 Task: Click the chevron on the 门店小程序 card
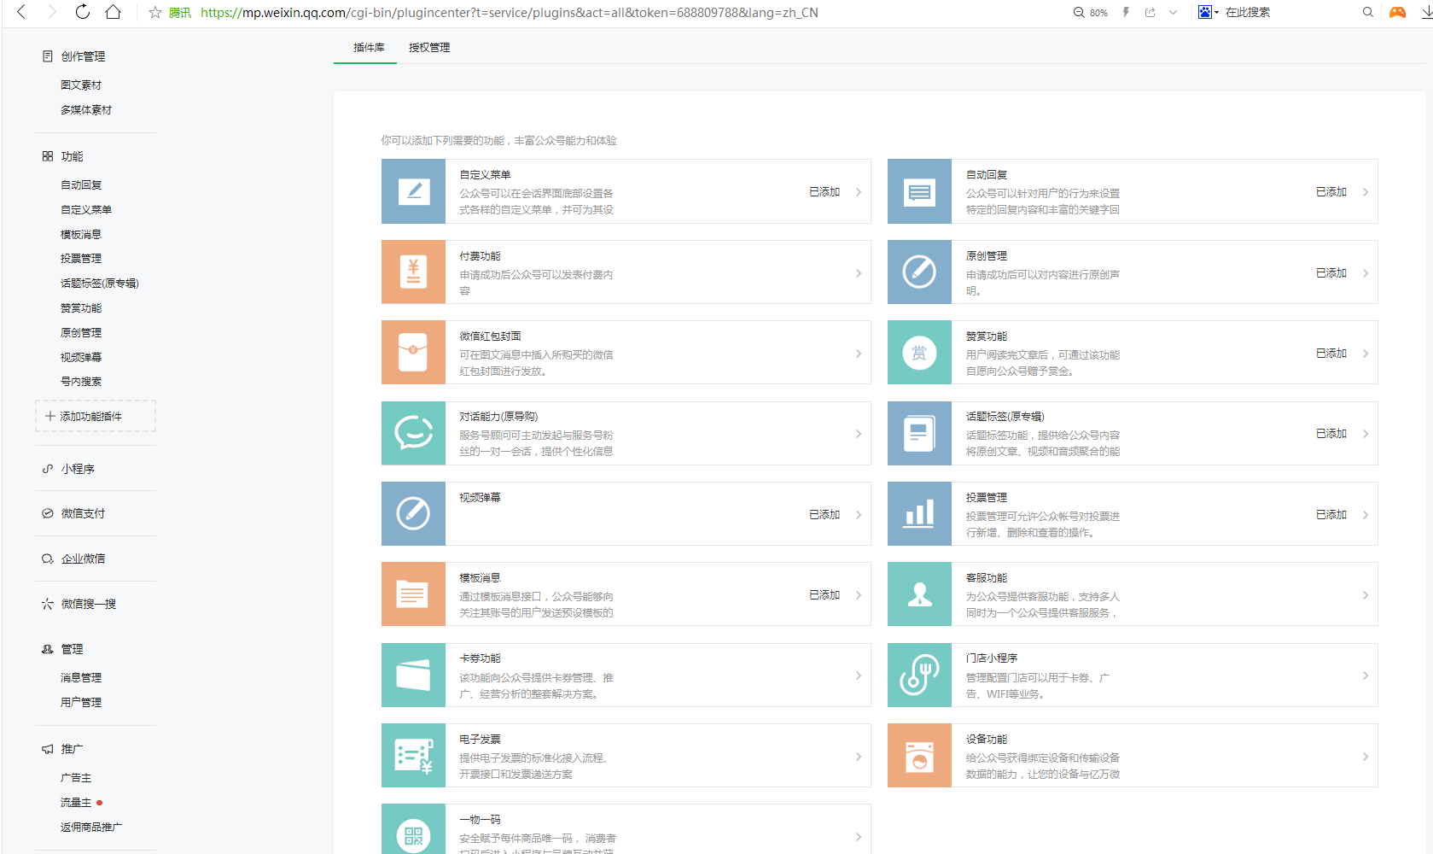[x=1366, y=676]
